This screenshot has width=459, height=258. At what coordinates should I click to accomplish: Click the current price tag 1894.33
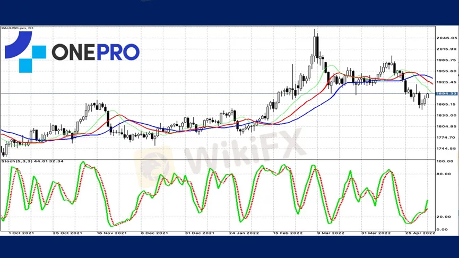[x=445, y=93]
